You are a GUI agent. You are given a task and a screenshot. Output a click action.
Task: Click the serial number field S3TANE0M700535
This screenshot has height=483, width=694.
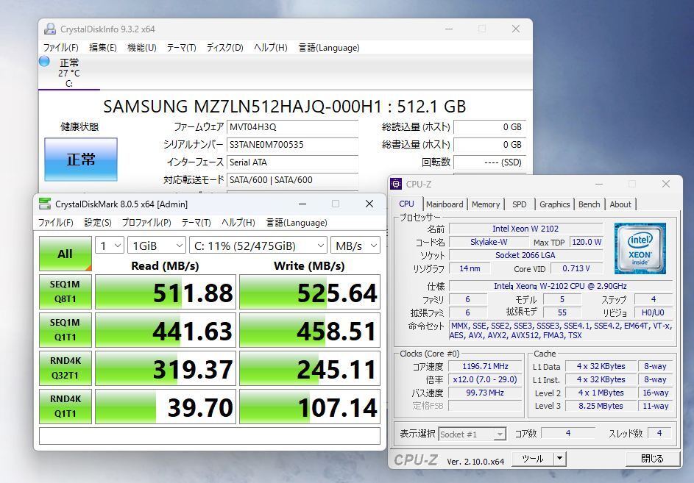coord(292,145)
